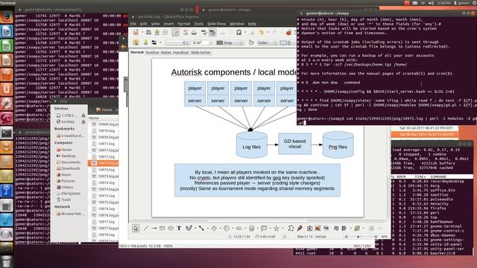477x268 pixels.
Task: Open Terminal from the Ubuntu launcher
Action: pos(7,133)
